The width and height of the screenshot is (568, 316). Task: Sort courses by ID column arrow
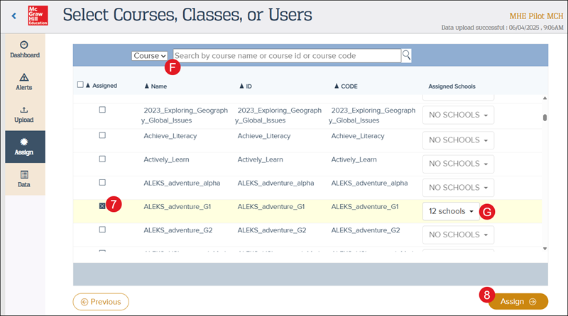[241, 86]
